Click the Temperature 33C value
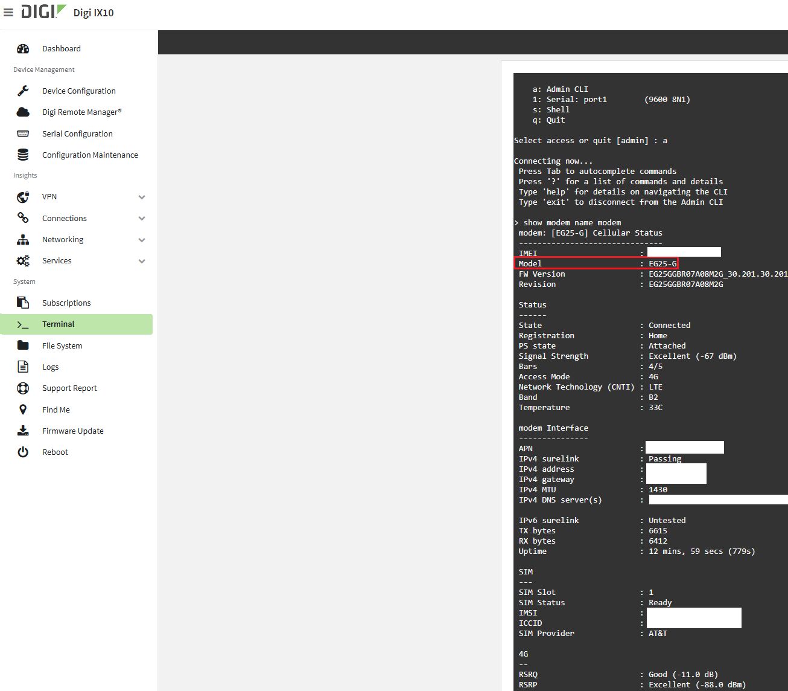 coord(655,407)
